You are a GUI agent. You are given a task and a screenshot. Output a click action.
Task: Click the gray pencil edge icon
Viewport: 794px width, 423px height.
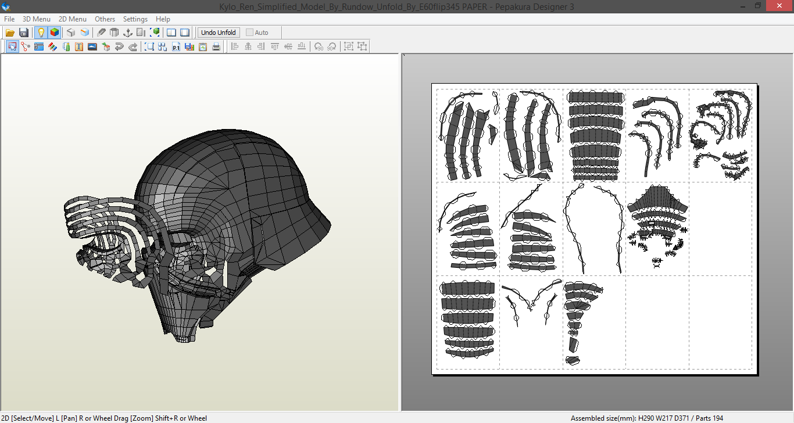(x=102, y=33)
